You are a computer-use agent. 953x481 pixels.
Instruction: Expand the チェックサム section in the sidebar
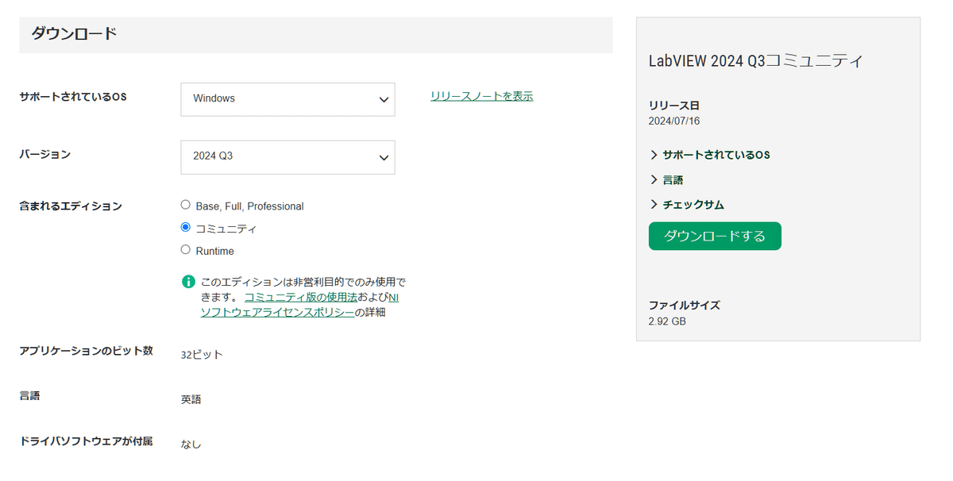pos(687,205)
